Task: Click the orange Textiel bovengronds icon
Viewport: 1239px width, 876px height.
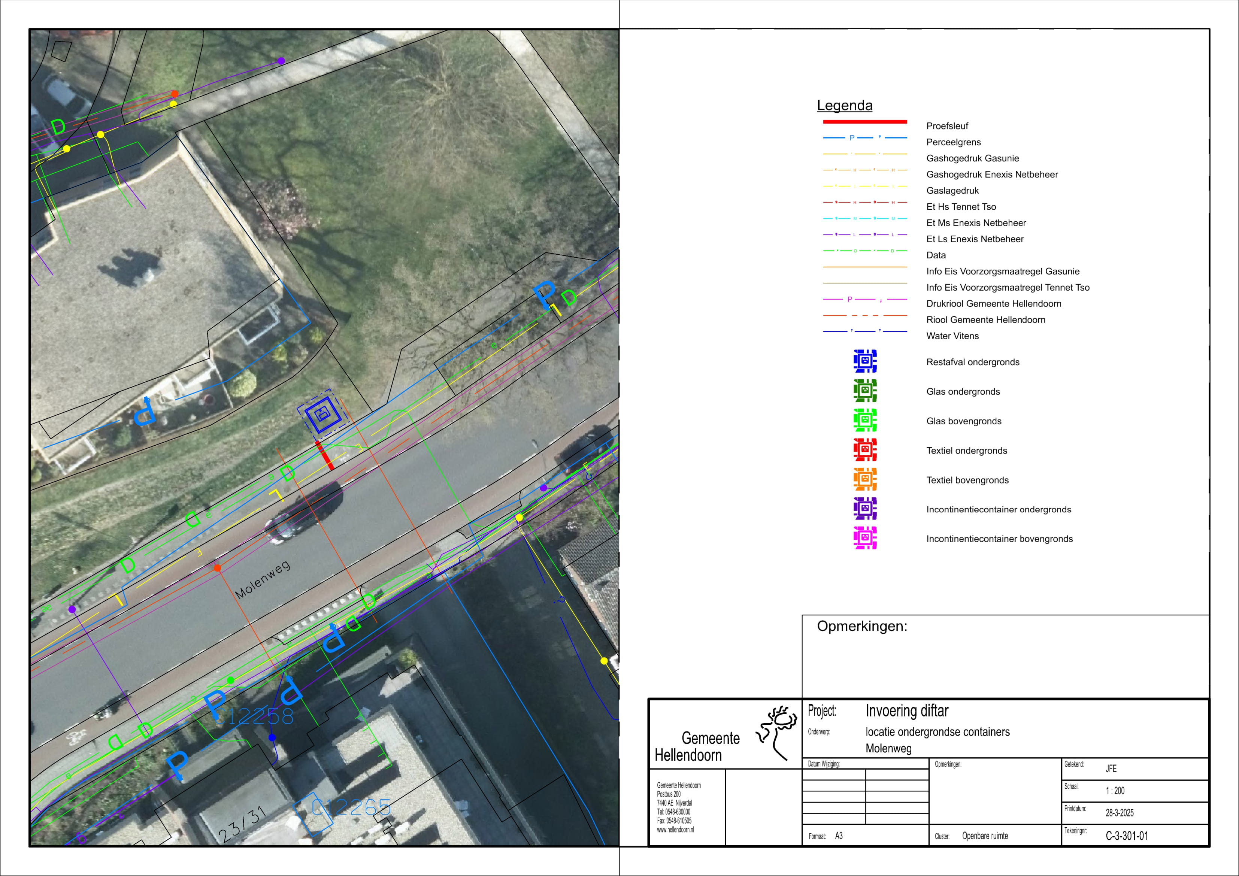Action: (864, 479)
